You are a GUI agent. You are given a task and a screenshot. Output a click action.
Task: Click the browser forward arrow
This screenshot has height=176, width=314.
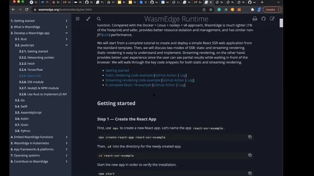coord(20,10)
